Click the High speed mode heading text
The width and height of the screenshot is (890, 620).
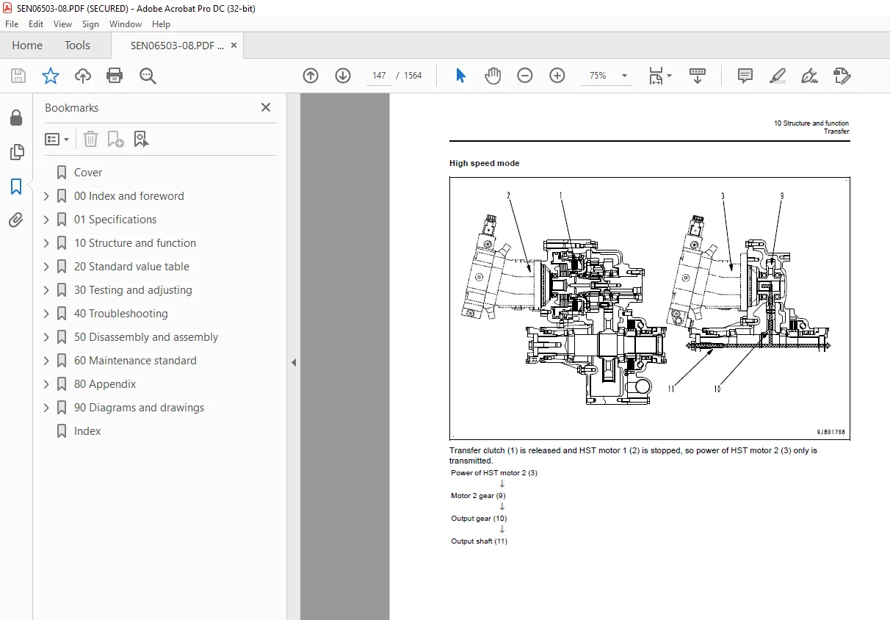click(x=484, y=163)
